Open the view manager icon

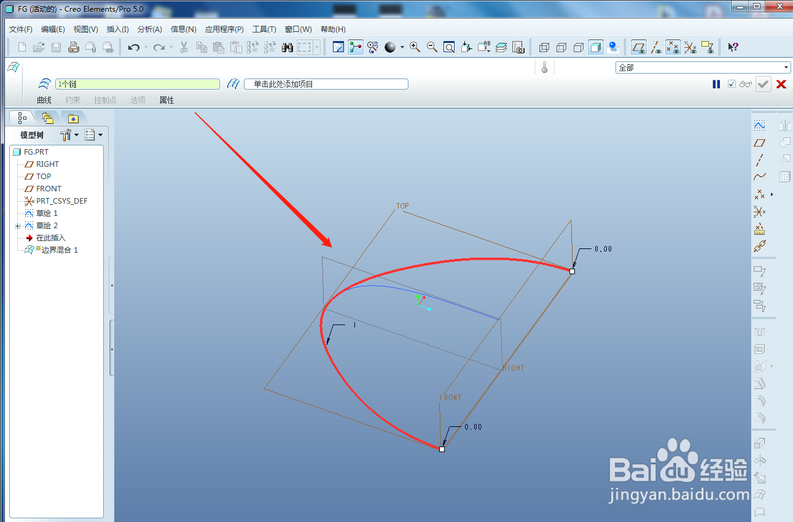518,47
